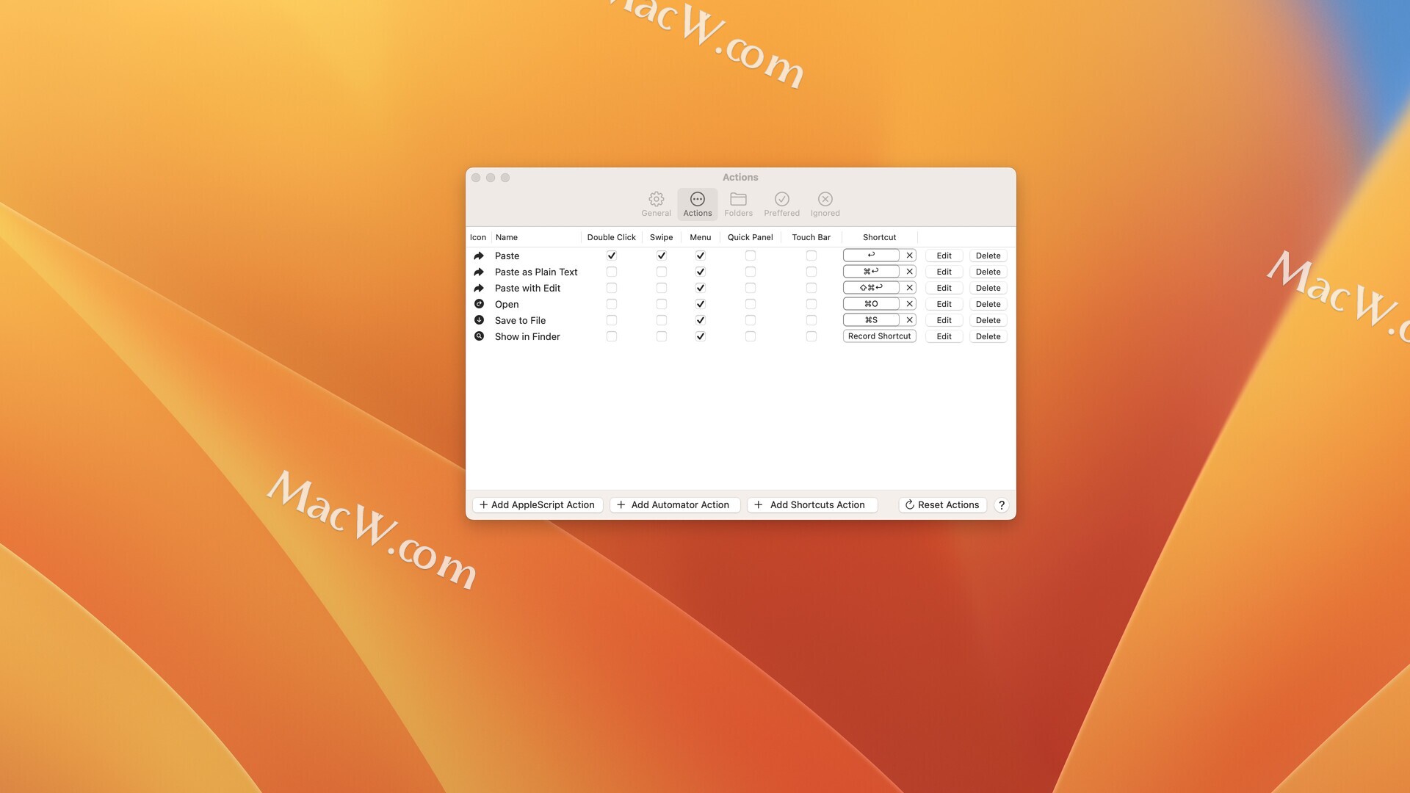Click the Open action icon

pos(479,304)
